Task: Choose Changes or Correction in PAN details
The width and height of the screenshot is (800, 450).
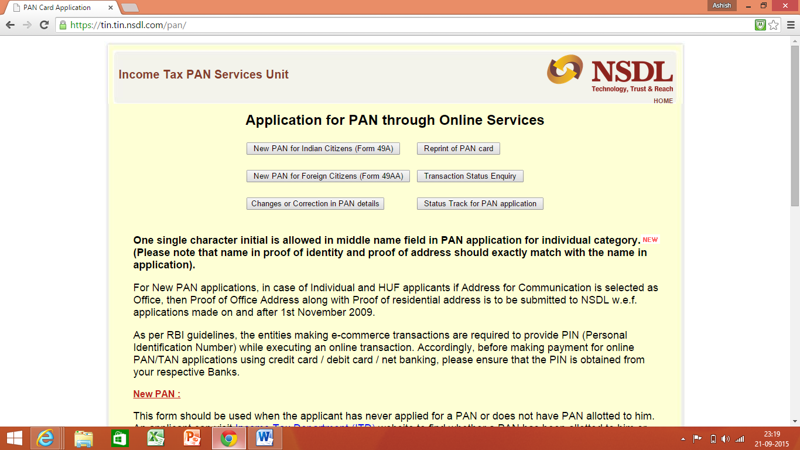Action: point(315,204)
